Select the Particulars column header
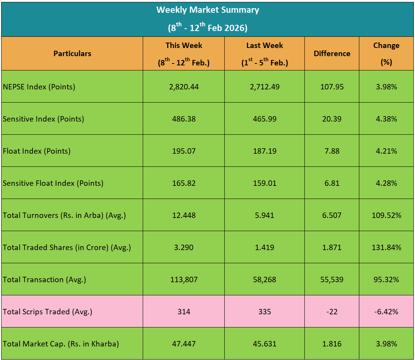This screenshot has width=415, height=360. pos(72,54)
